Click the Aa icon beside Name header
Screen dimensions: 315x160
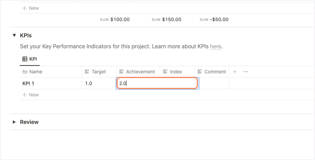point(25,72)
